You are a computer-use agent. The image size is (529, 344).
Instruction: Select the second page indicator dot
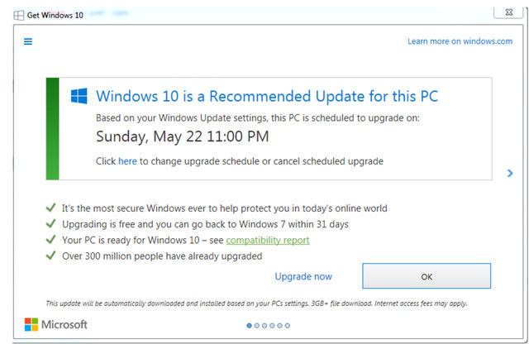pos(258,326)
